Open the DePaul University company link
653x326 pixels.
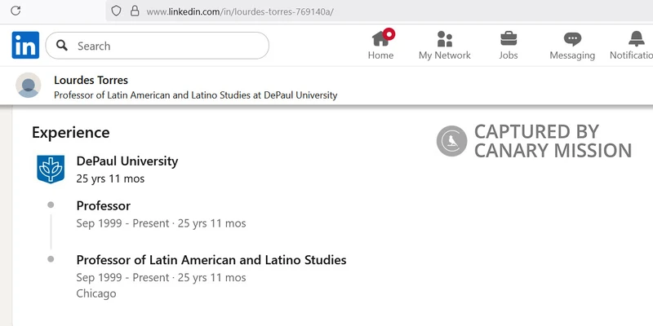click(x=127, y=161)
